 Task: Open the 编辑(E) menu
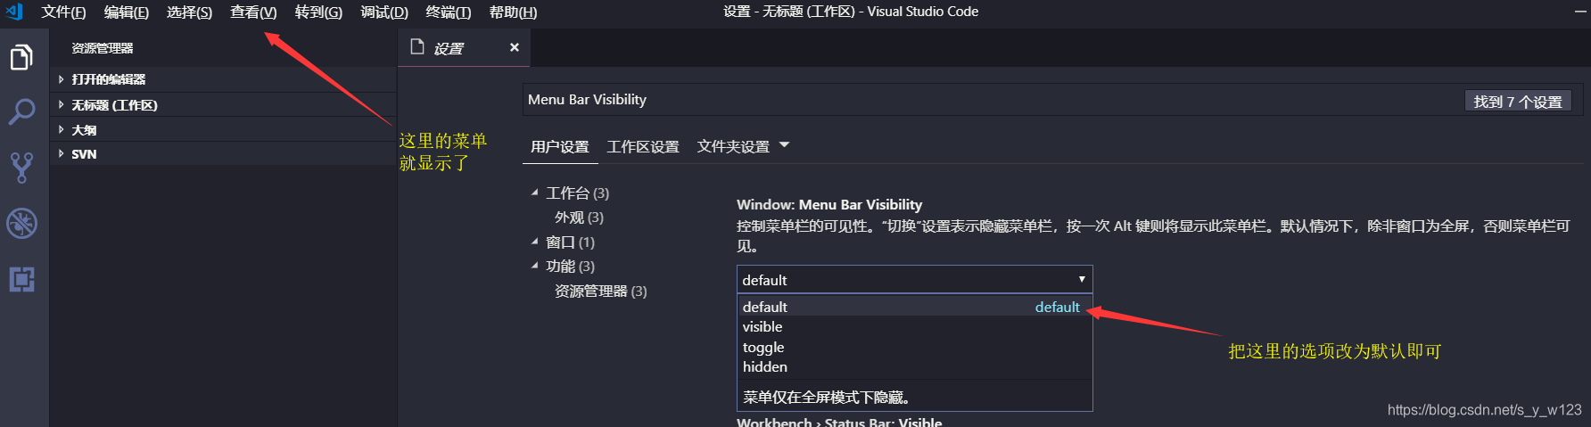tap(127, 12)
